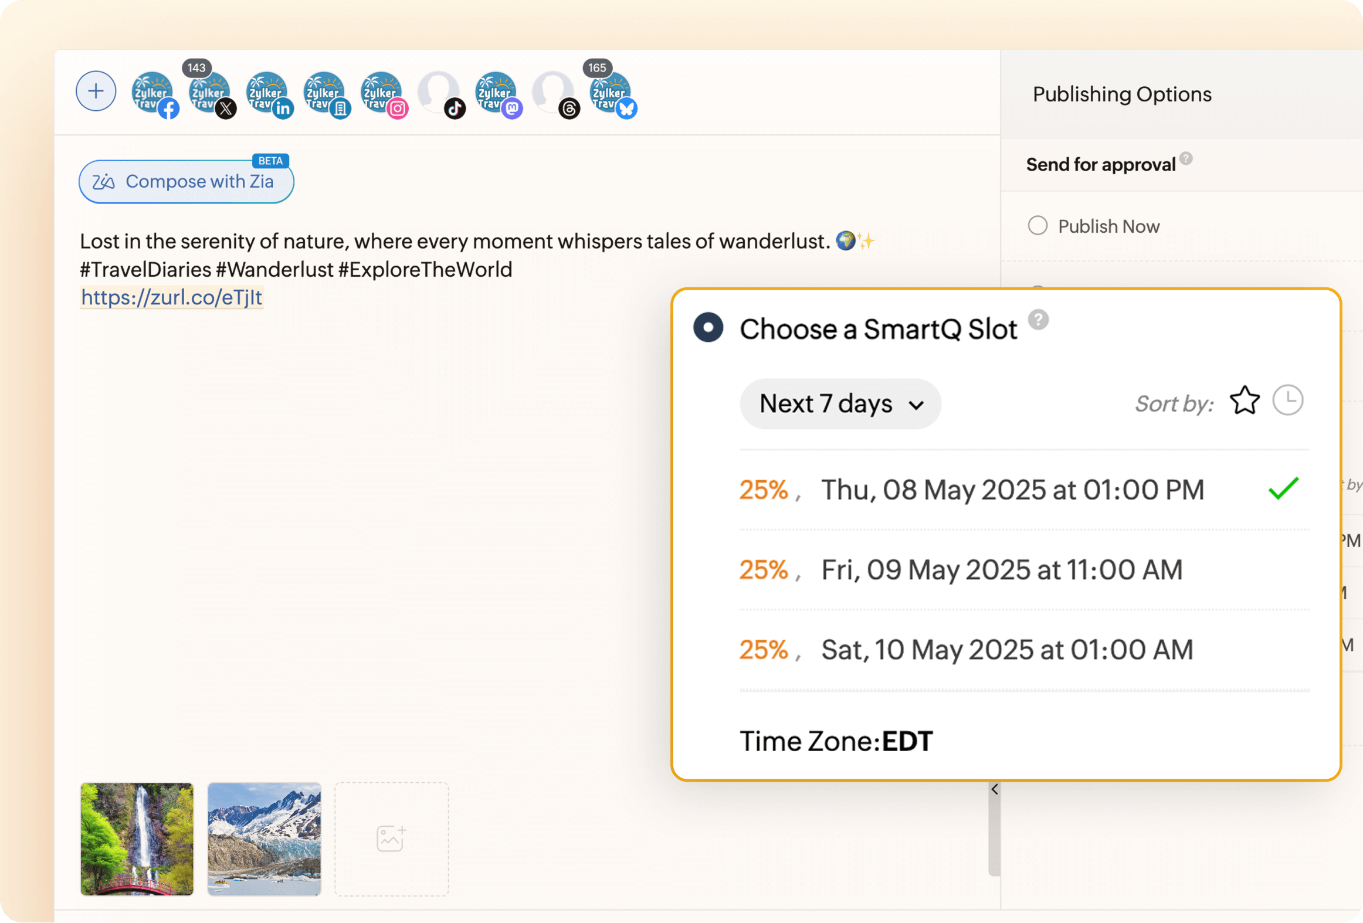Screen dimensions: 1363x923
Task: Open the Next 7 days dropdown
Action: (840, 403)
